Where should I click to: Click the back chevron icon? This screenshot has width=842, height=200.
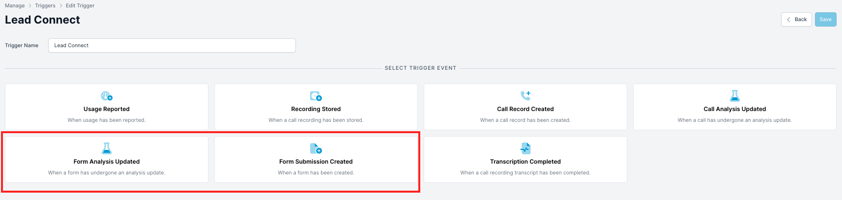coord(789,20)
